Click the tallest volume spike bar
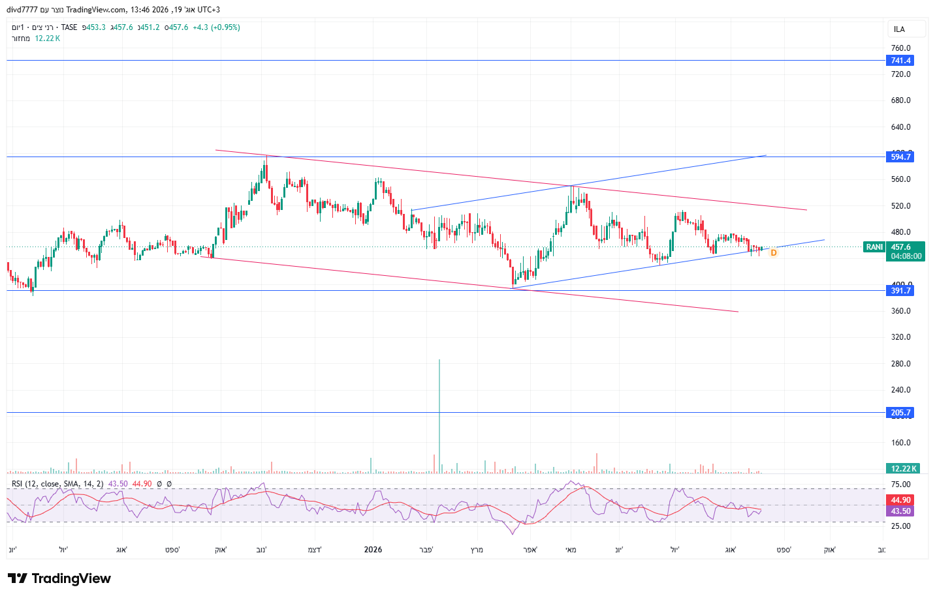Viewport: 935px width, 598px height. click(x=439, y=416)
